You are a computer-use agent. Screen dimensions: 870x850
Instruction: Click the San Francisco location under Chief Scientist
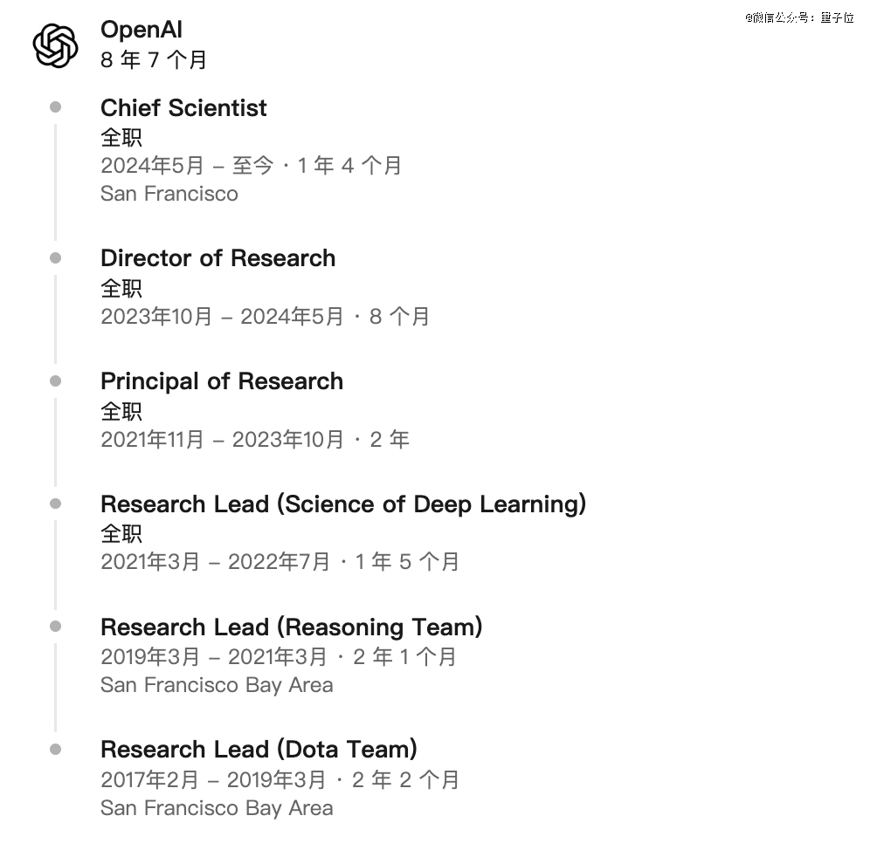click(169, 194)
